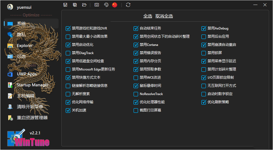Open the 可选 section

(x=31, y=57)
